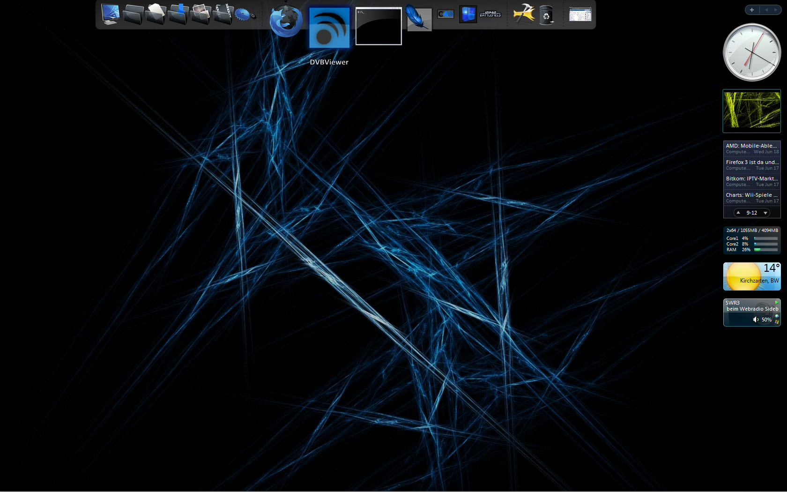Launch DVBViewer from the dock

[x=329, y=27]
